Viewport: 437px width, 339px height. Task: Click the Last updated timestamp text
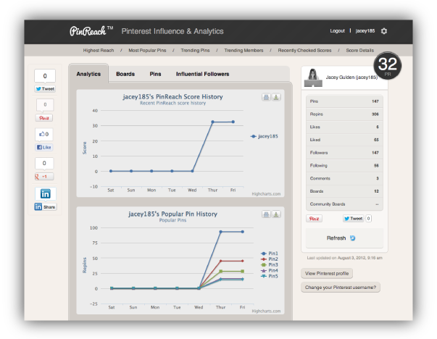pos(345,258)
